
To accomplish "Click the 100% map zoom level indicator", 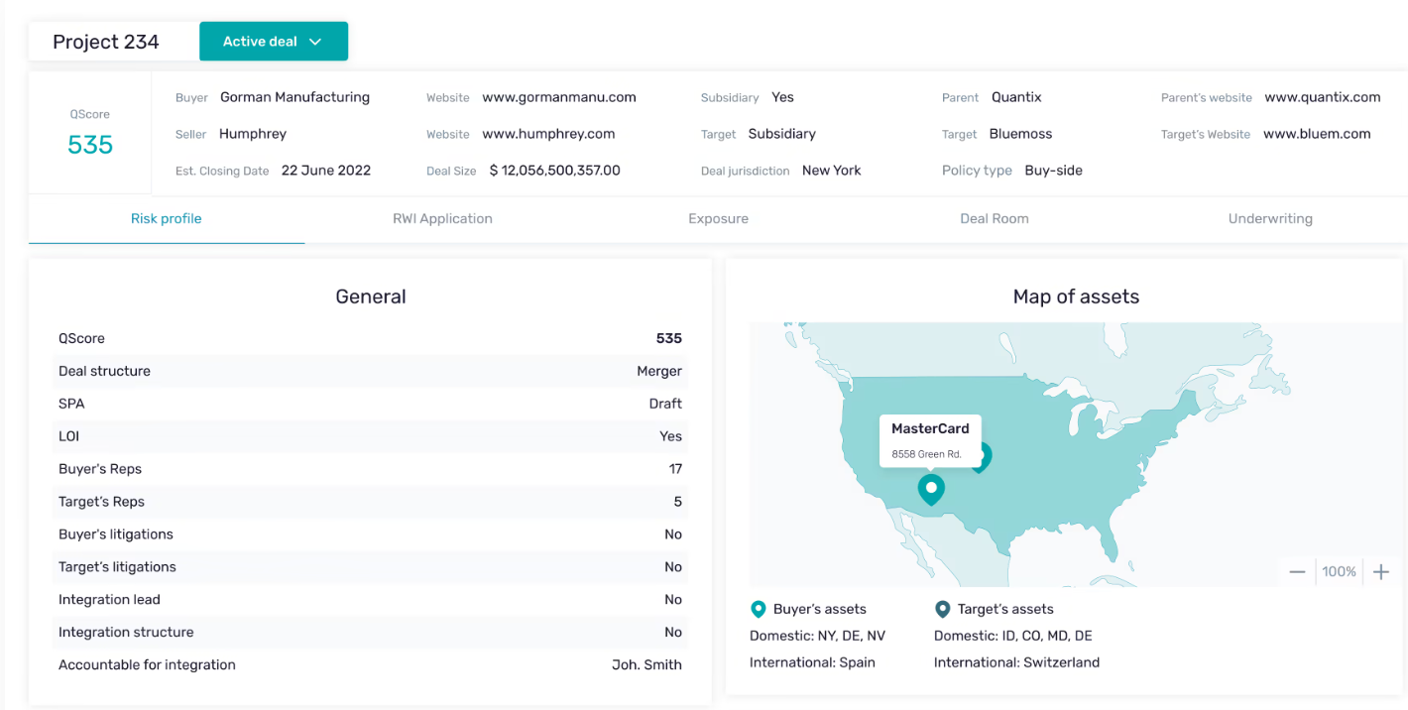I will click(x=1339, y=572).
